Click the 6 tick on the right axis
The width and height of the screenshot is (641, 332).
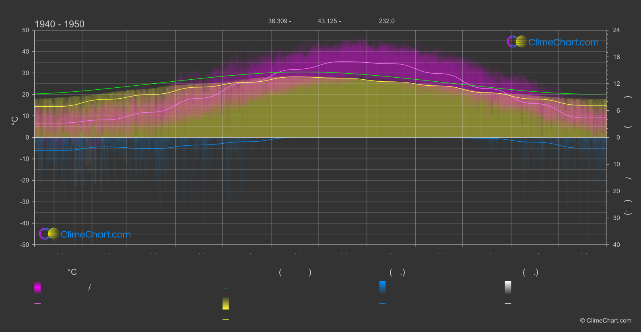pyautogui.click(x=618, y=111)
